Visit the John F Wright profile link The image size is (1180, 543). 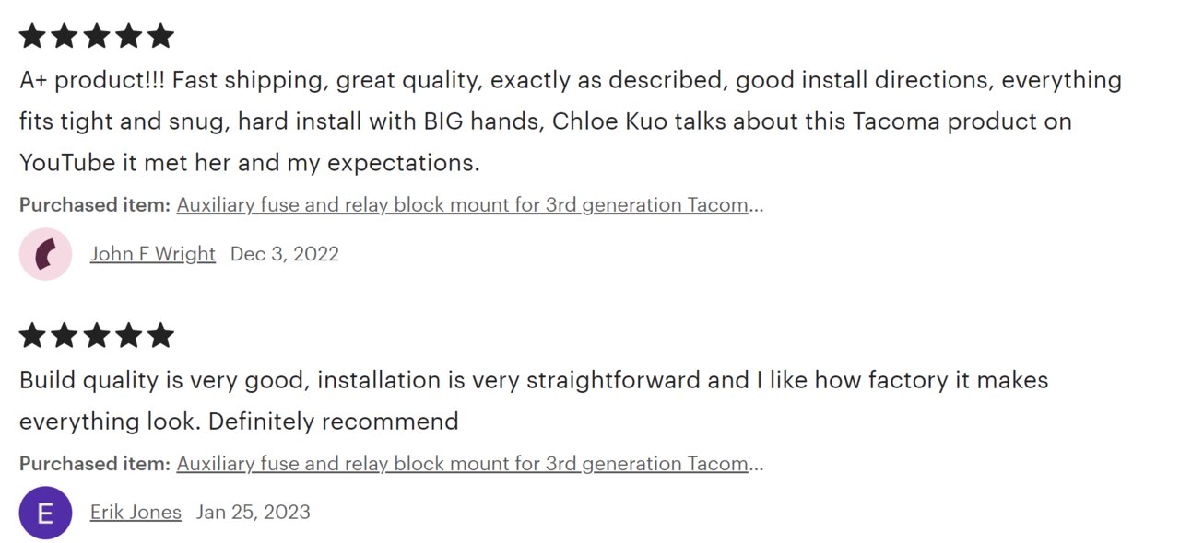[x=153, y=254]
